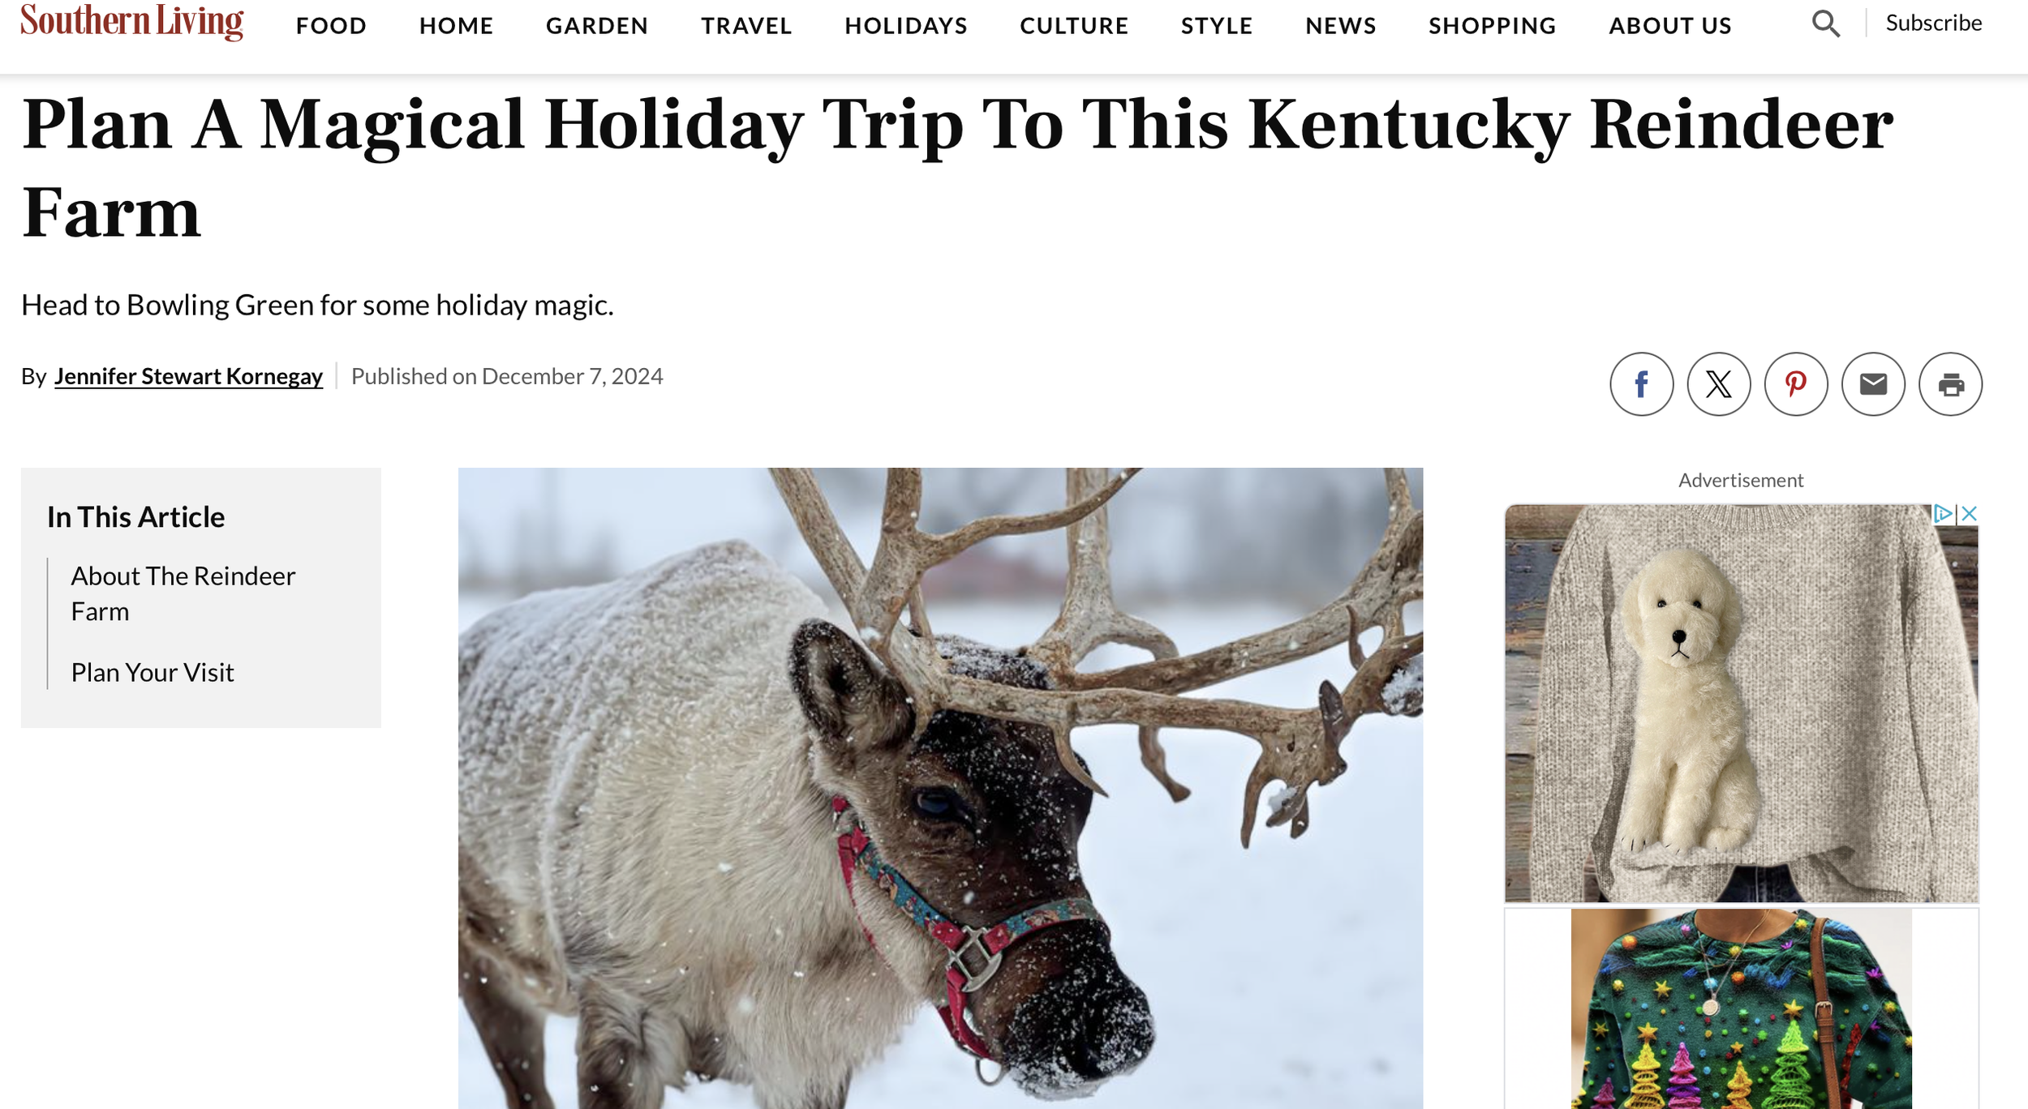The image size is (2028, 1109).
Task: Click the AdChoices triangle icon
Action: (x=1942, y=513)
